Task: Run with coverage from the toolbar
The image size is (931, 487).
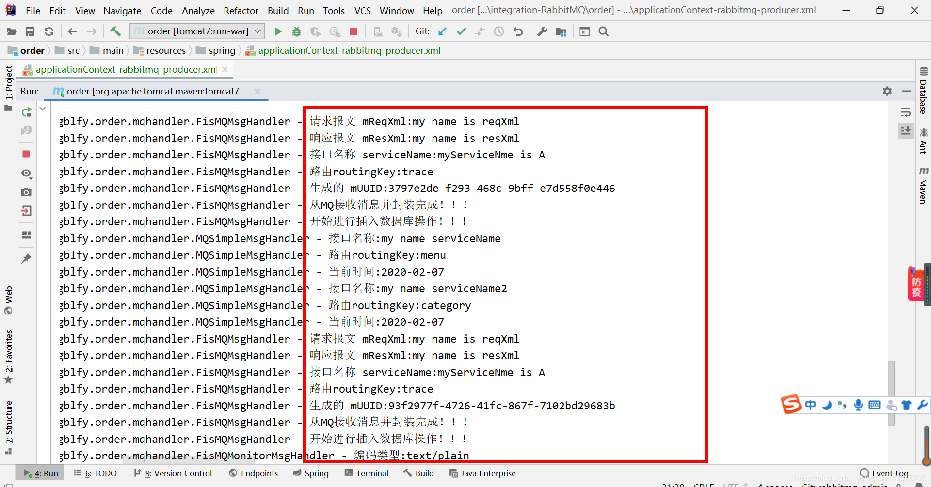Action: [x=316, y=31]
